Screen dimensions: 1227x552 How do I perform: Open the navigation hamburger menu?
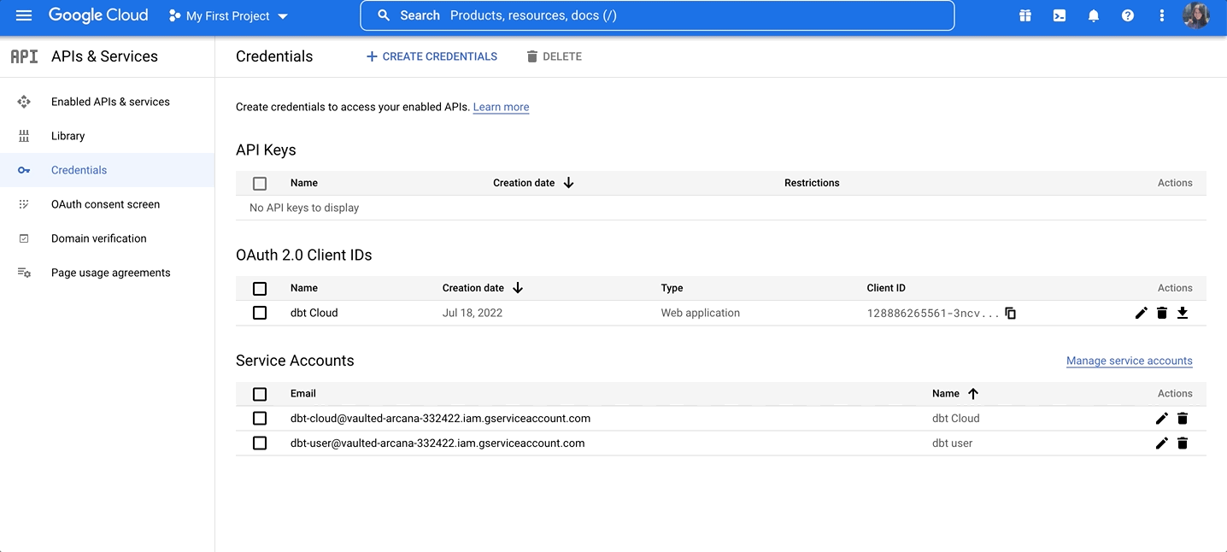coord(24,15)
